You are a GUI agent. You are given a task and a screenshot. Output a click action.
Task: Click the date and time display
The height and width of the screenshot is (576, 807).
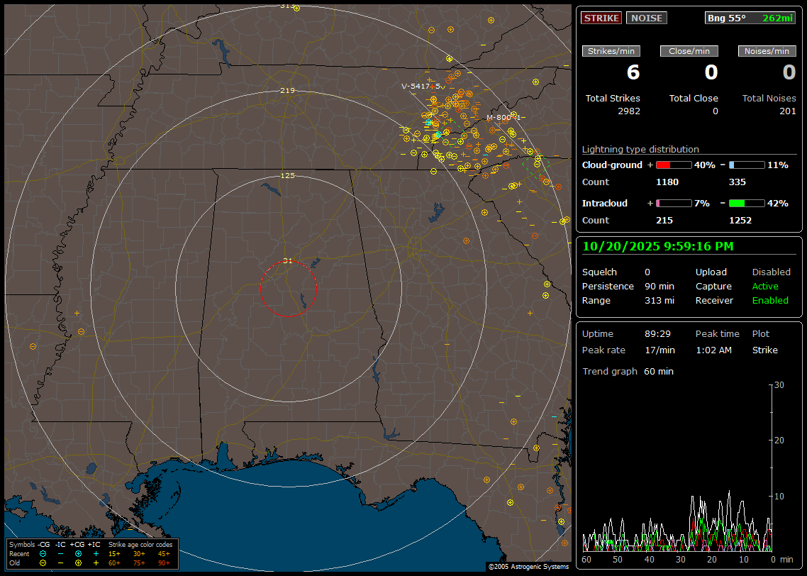click(x=658, y=246)
